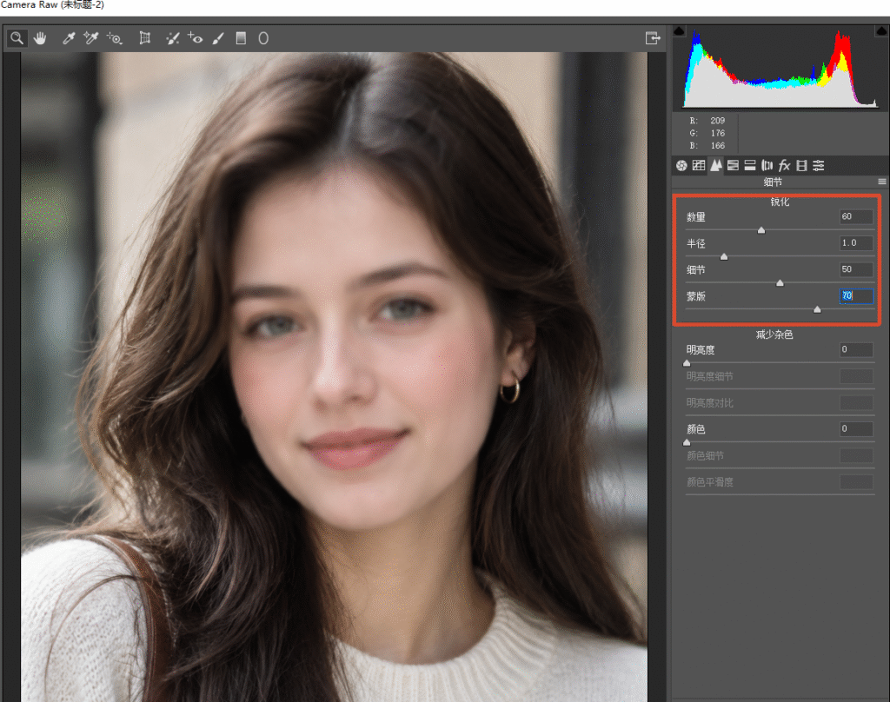Image resolution: width=890 pixels, height=702 pixels.
Task: Toggle full screen mode icon
Action: click(653, 38)
